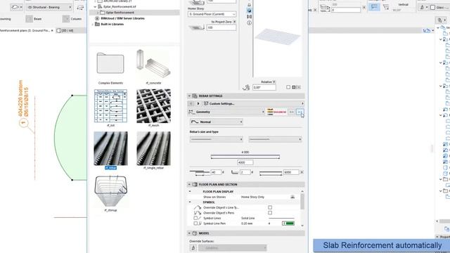Toggle the Relative angle option
450x253 pixels.
click(x=274, y=82)
